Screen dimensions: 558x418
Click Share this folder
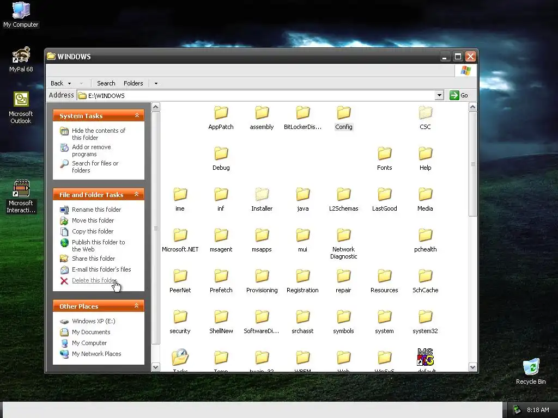tap(93, 259)
